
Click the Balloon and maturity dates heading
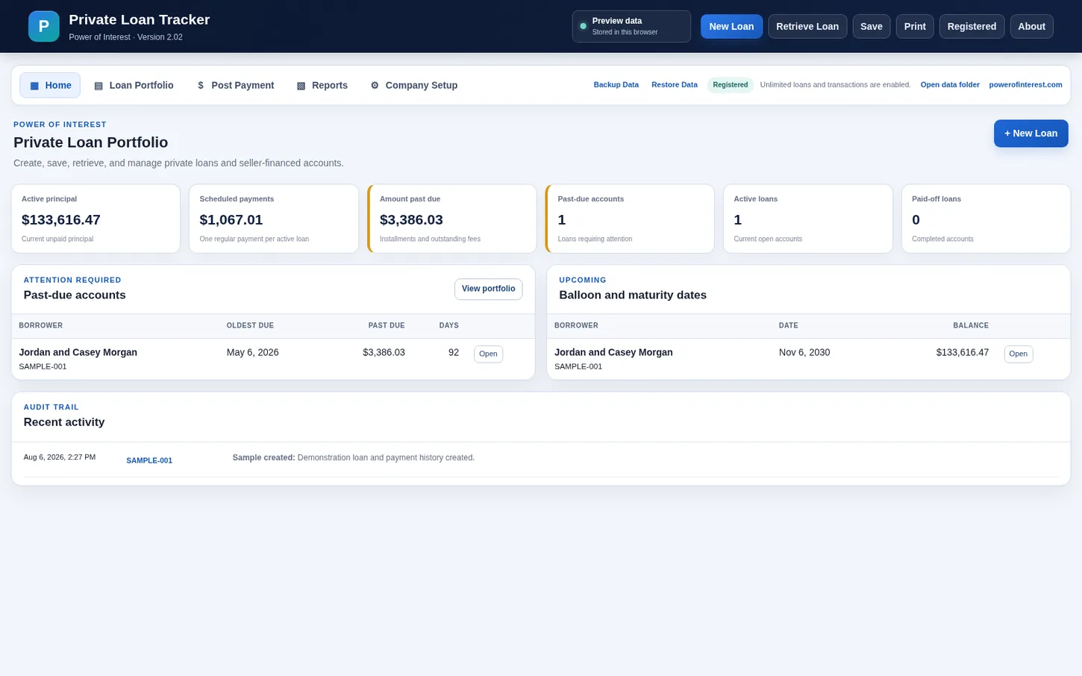click(633, 295)
